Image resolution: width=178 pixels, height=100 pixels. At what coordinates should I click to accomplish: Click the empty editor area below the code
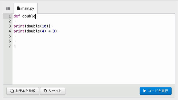click(x=94, y=66)
